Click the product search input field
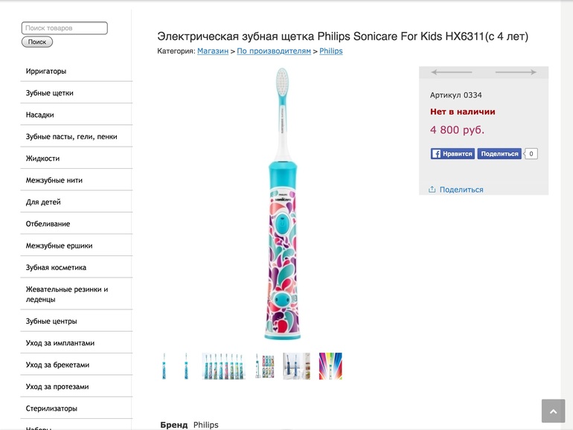 (65, 28)
